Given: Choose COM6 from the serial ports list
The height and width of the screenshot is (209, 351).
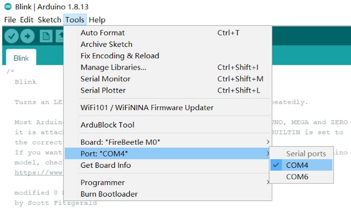Looking at the screenshot, I should click(x=297, y=177).
